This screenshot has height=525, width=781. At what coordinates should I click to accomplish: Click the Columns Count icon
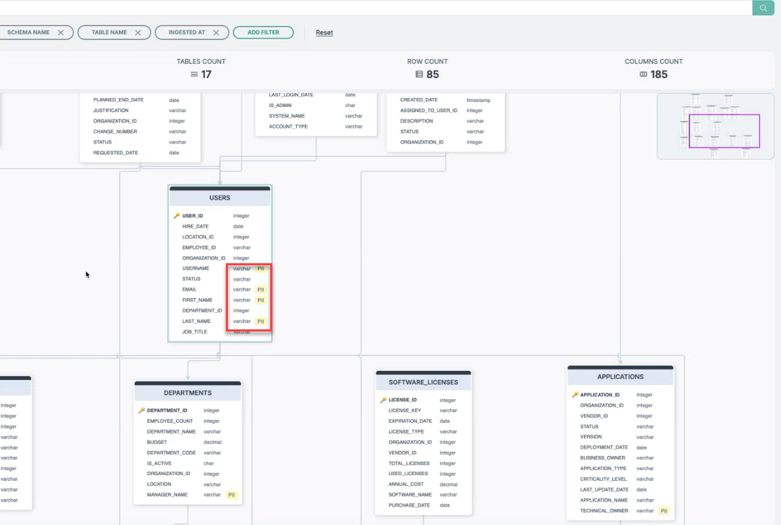pyautogui.click(x=643, y=75)
